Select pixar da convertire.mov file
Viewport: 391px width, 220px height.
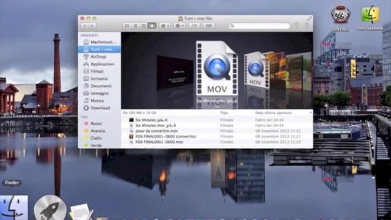pos(217,131)
